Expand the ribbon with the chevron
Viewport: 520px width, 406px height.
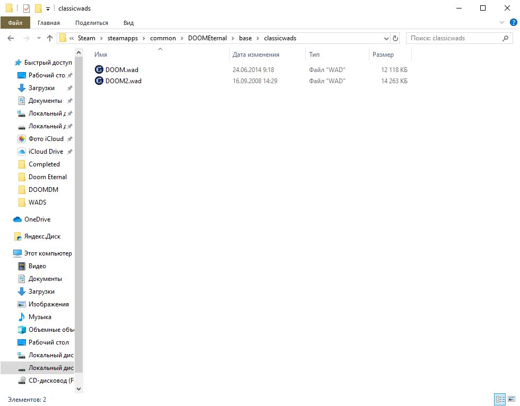pos(501,23)
